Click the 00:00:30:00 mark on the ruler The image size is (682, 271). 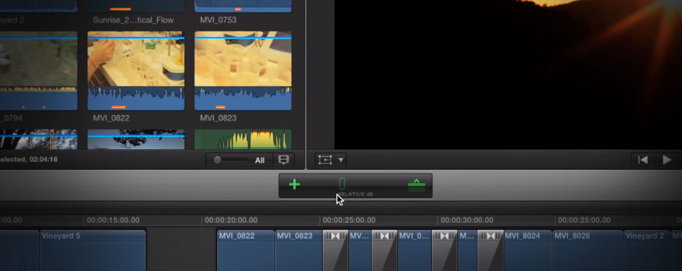click(468, 220)
